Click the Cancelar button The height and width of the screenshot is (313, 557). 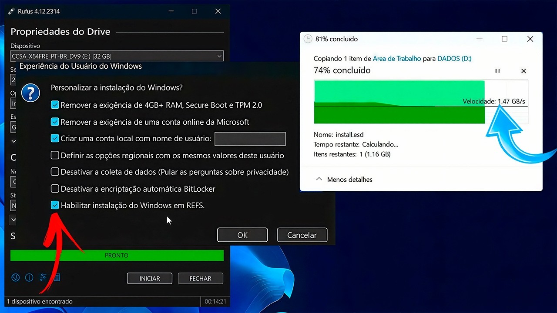coord(302,235)
